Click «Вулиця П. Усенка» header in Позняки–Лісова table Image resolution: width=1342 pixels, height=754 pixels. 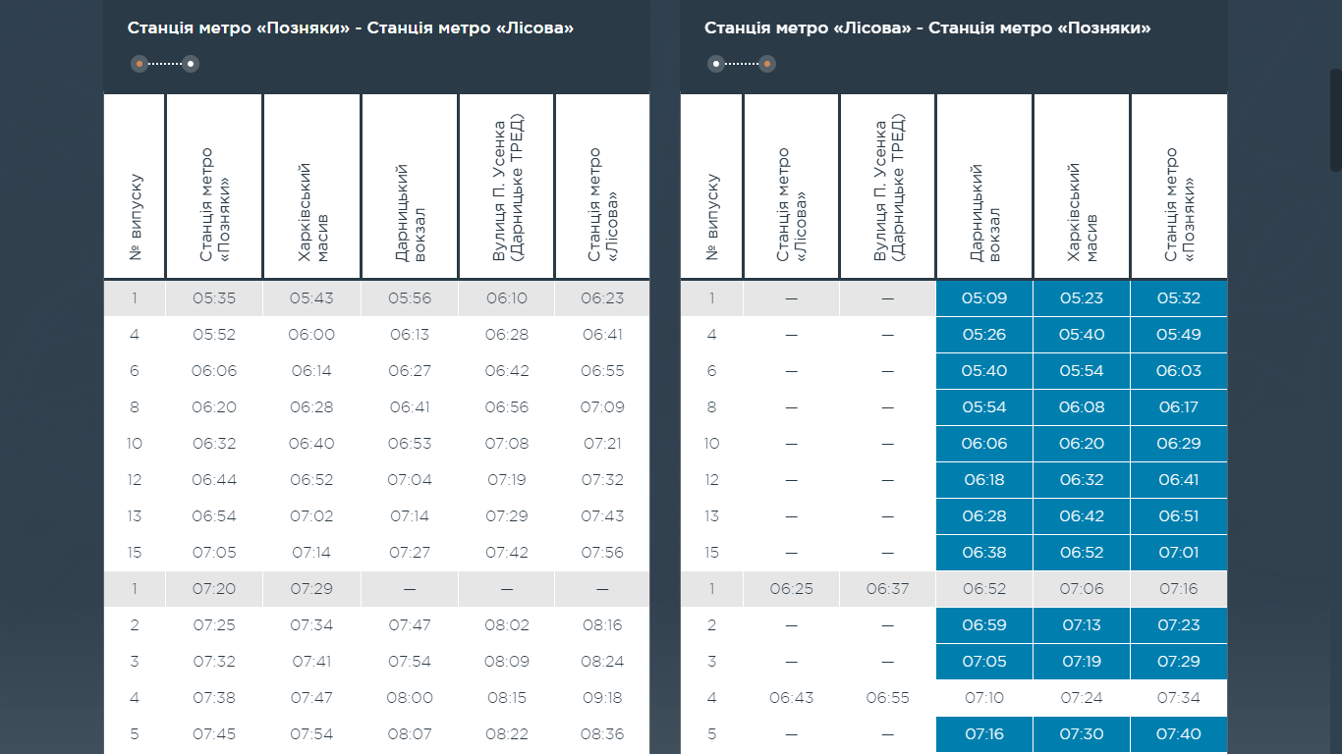coord(507,187)
